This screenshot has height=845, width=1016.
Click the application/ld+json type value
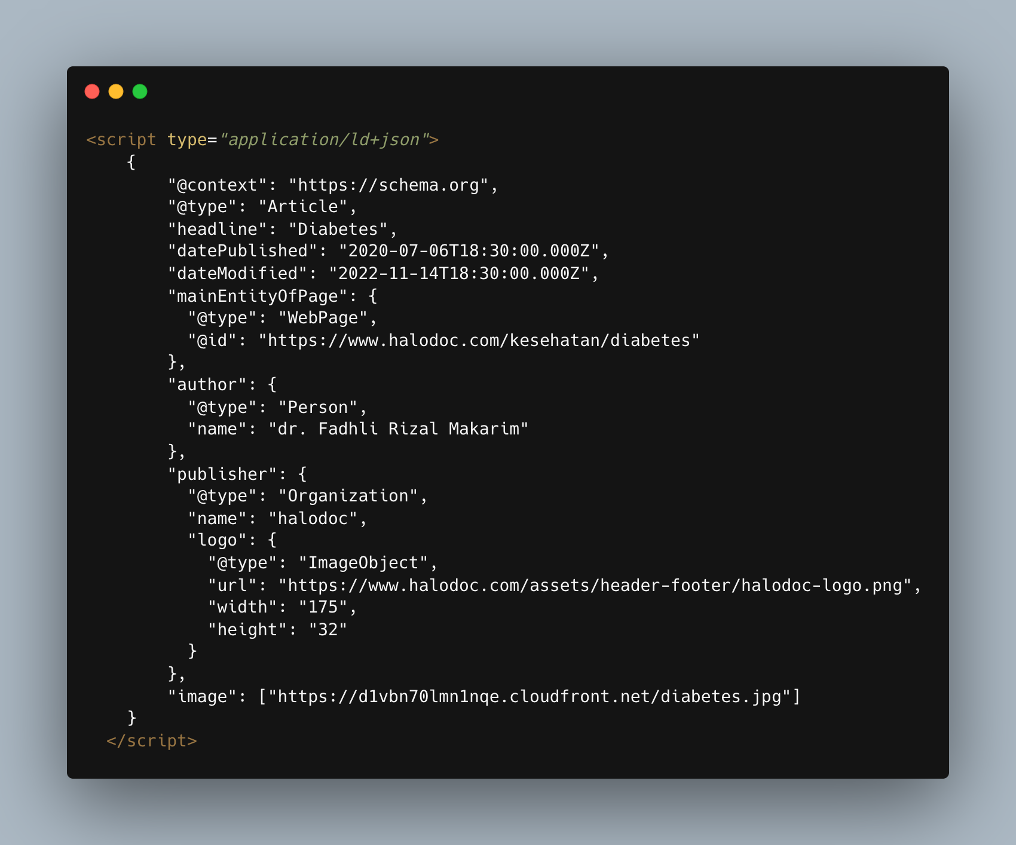324,140
